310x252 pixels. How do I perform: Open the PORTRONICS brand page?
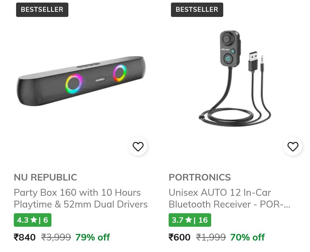(199, 177)
